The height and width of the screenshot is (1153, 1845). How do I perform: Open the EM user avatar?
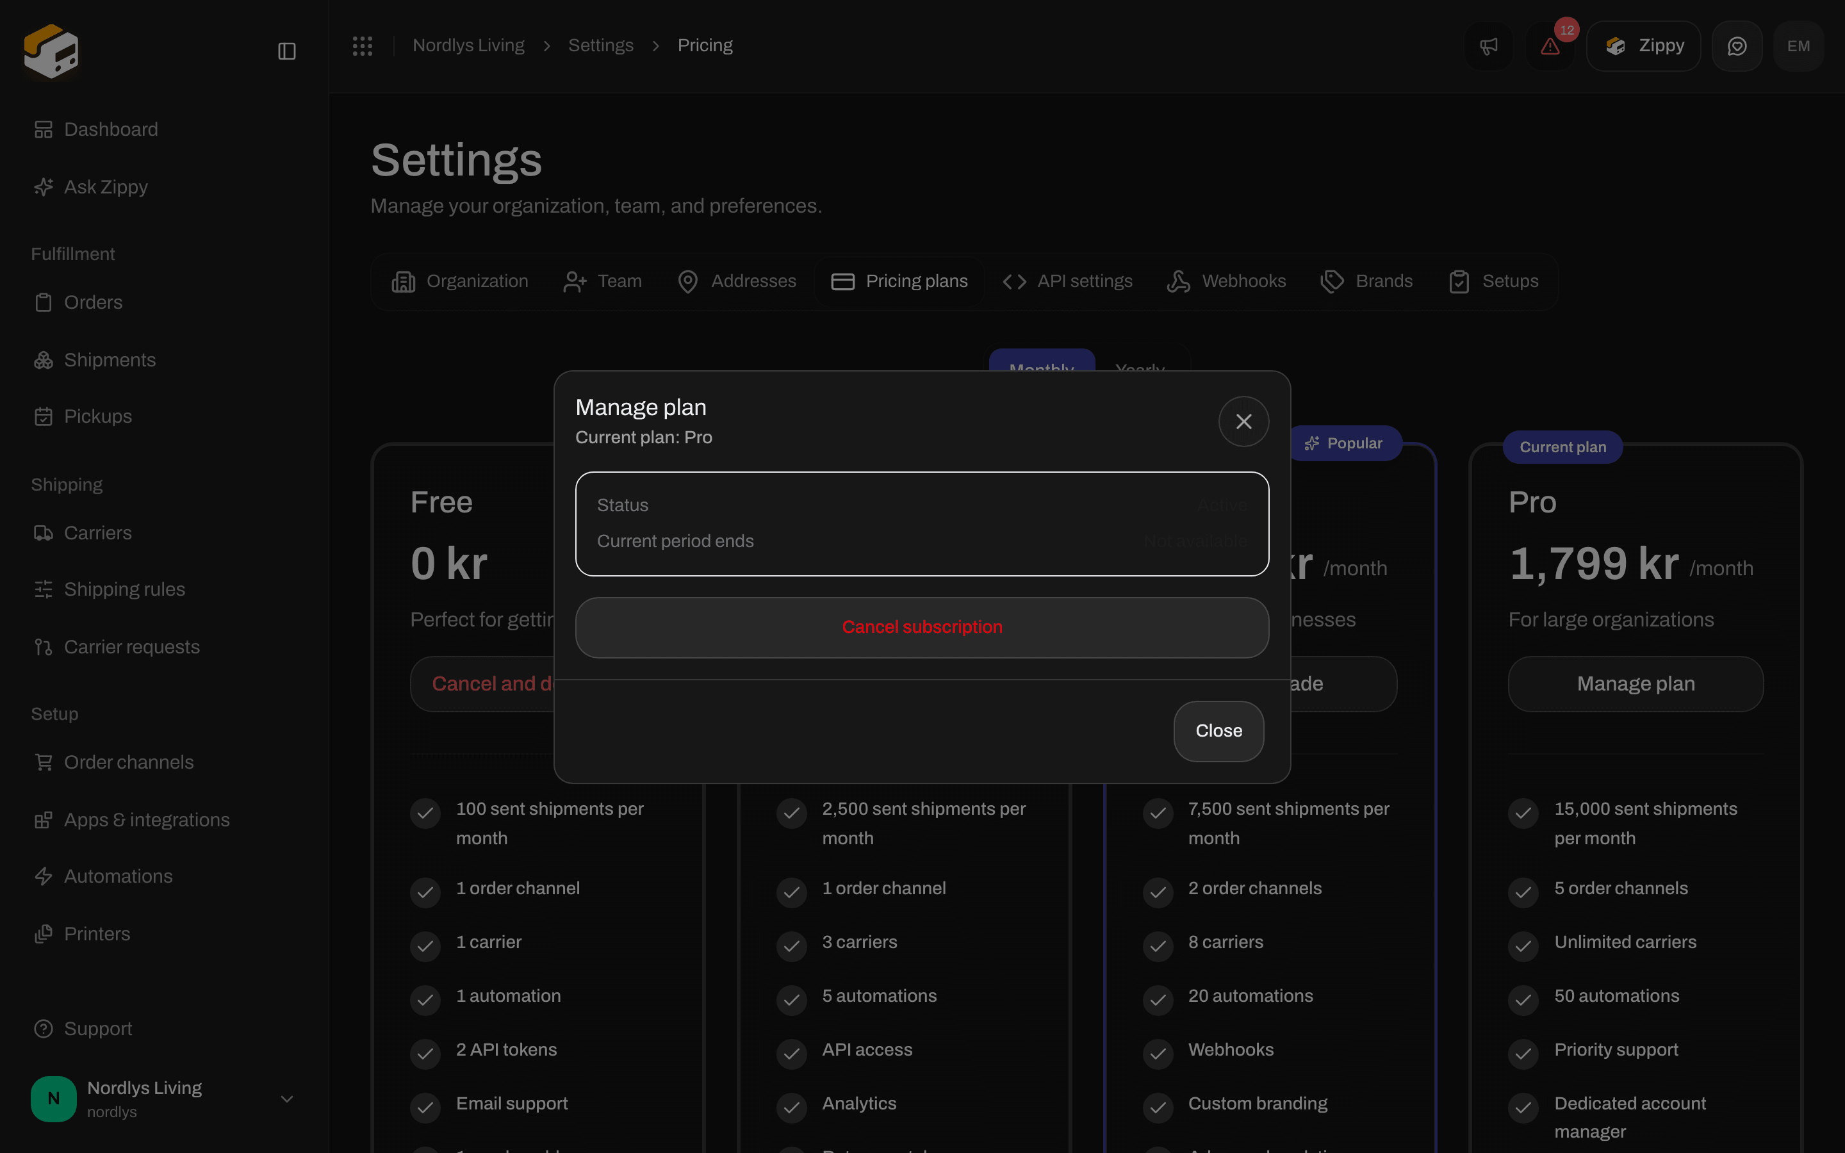1798,47
